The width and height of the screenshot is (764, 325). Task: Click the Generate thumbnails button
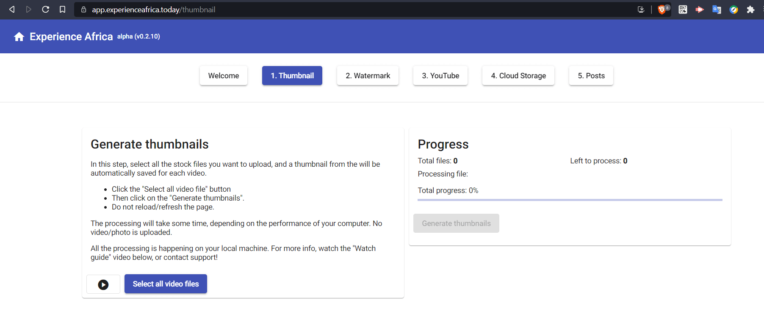(456, 223)
